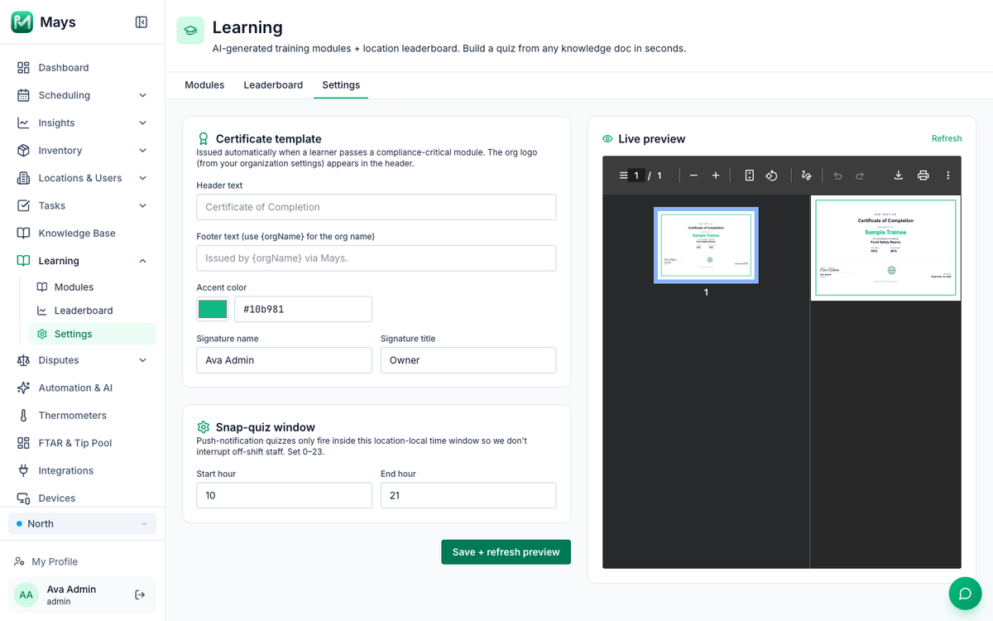This screenshot has height=621, width=993.
Task: Toggle the PDF viewer sidebar menu icon
Action: tap(623, 176)
